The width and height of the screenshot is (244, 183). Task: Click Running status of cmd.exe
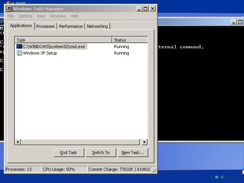tap(122, 47)
